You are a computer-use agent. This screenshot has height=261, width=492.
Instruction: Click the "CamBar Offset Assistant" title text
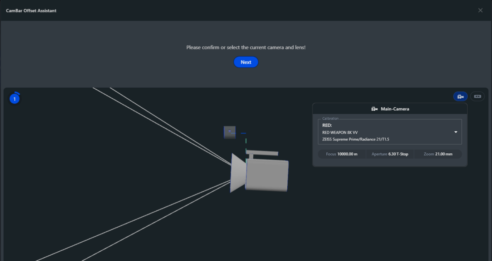[31, 11]
